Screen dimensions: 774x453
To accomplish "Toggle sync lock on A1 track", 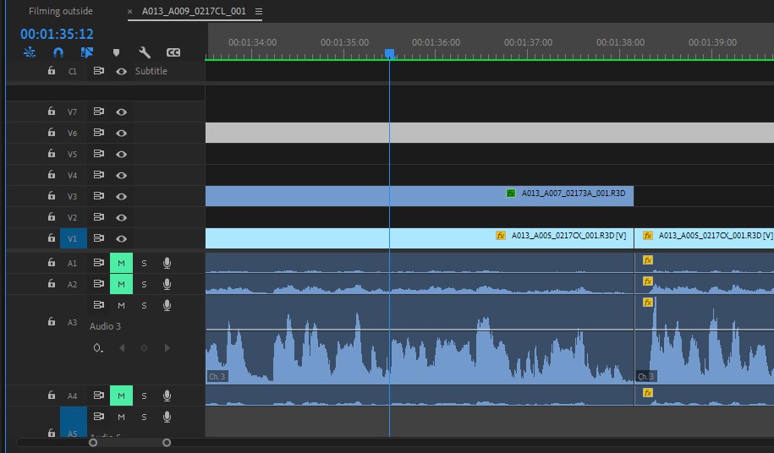I will (x=99, y=263).
